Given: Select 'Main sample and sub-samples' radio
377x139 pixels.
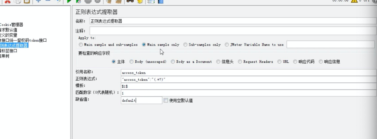Looking at the screenshot, I should click(81, 45).
